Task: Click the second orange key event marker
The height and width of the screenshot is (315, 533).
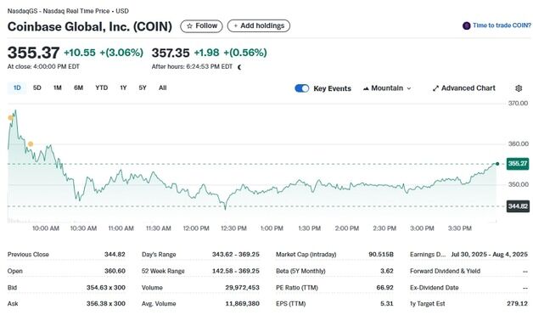Action: coord(31,144)
